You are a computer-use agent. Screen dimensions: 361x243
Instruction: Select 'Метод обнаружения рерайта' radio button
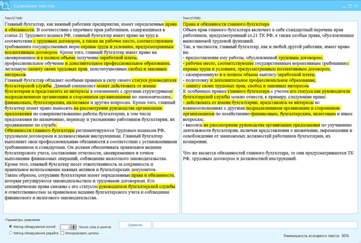tap(10, 233)
